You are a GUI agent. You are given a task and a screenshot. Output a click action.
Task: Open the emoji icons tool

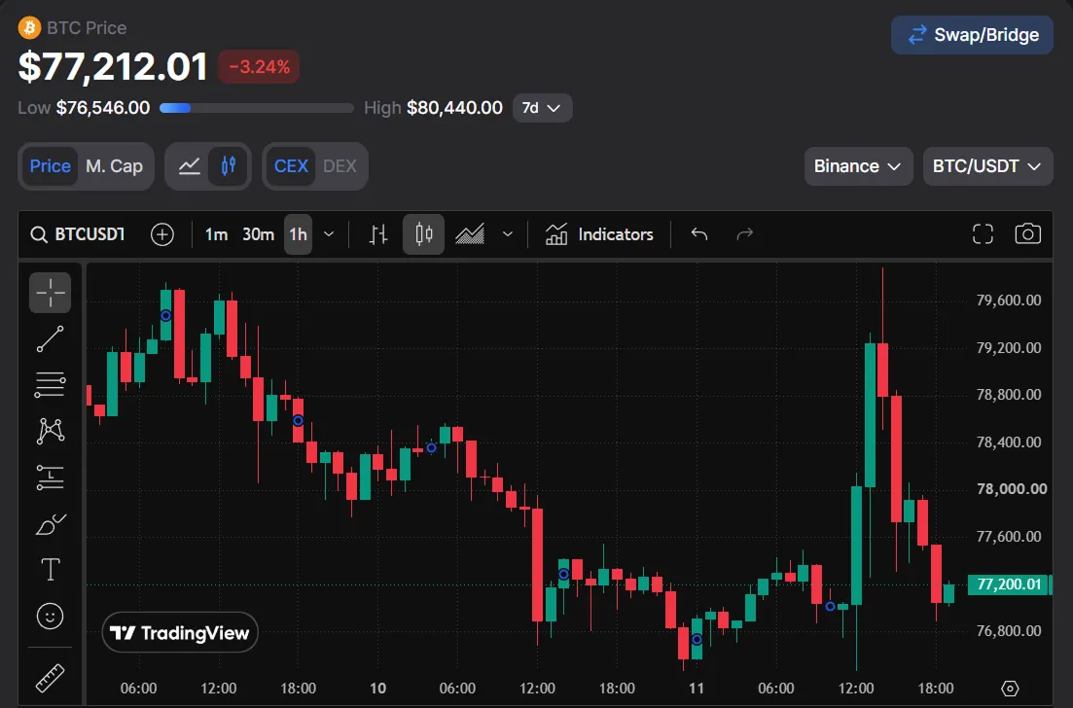point(50,617)
